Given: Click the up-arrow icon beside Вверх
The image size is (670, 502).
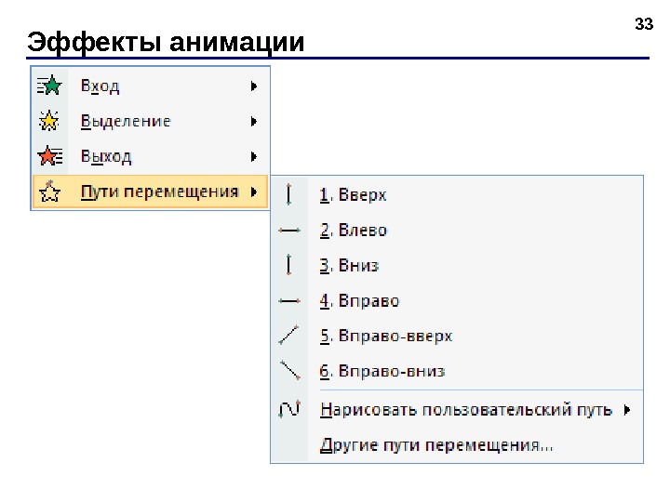Looking at the screenshot, I should pos(289,195).
